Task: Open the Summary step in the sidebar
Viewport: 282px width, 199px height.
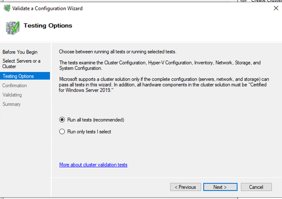Action: click(x=11, y=104)
